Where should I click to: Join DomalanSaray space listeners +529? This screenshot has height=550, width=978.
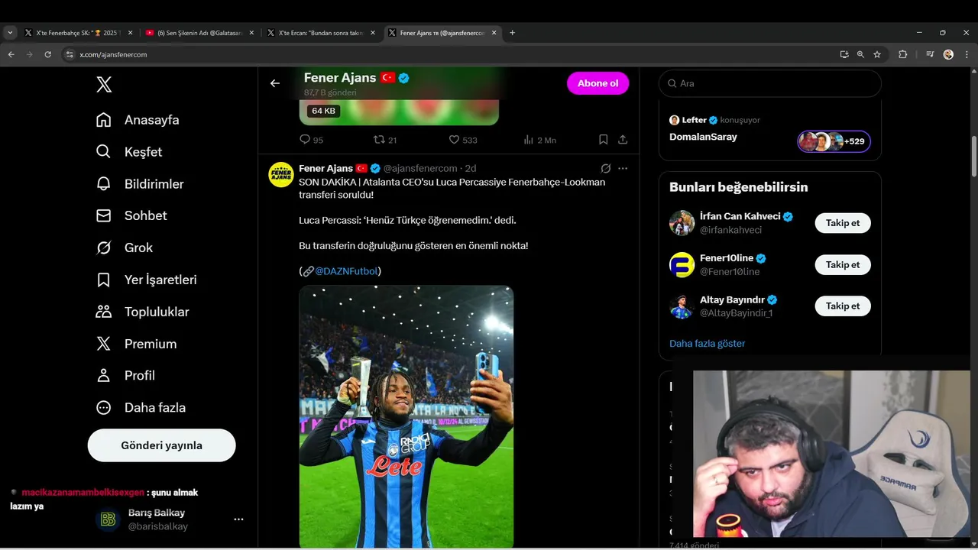(x=834, y=141)
